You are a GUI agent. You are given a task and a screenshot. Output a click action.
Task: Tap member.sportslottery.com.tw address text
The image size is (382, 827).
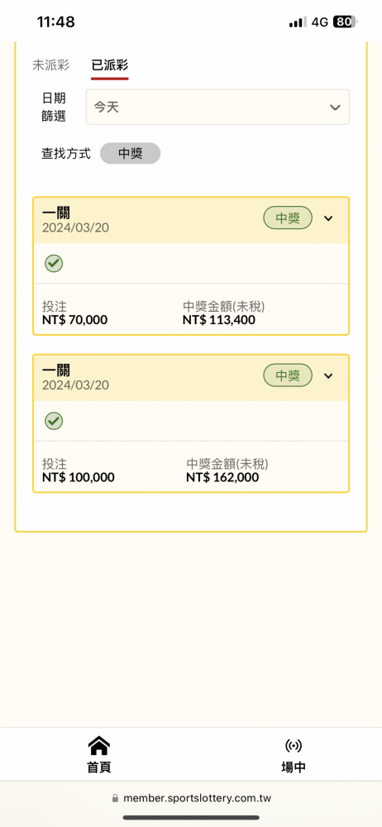tap(198, 798)
